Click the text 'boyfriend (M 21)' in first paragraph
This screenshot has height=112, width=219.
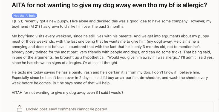(x=26, y=26)
